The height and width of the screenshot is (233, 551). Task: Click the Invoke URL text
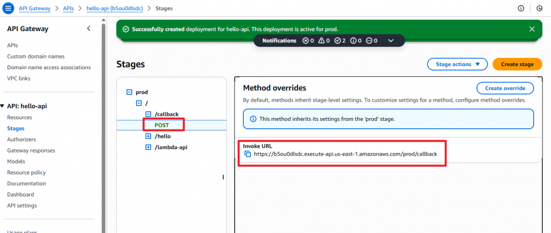point(345,154)
